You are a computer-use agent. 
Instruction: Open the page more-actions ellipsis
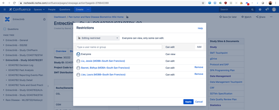pyautogui.click(x=271, y=17)
